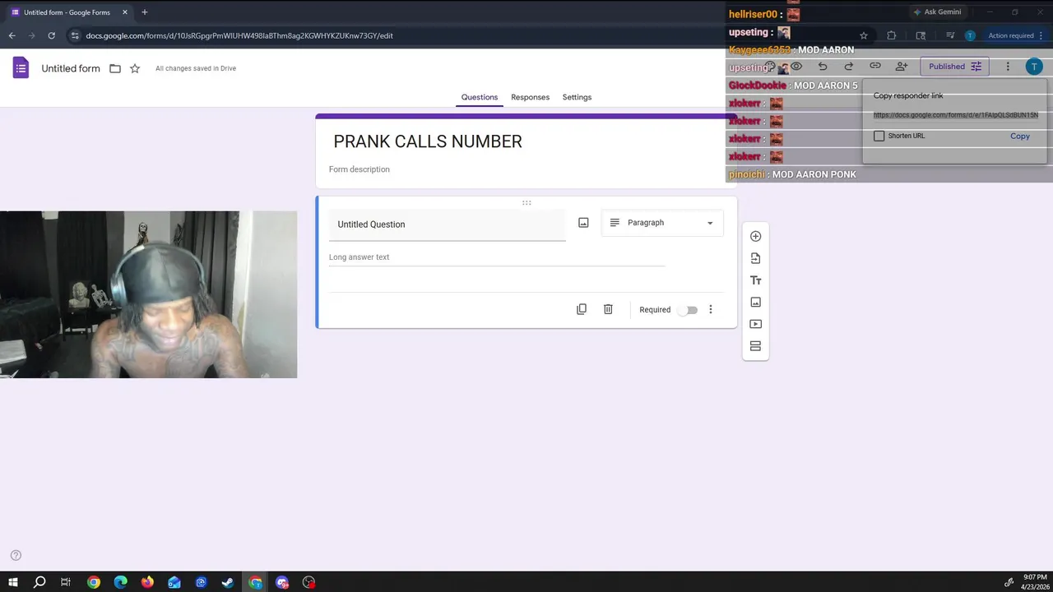Click the copy responder link icon
1053x592 pixels.
coord(875,67)
